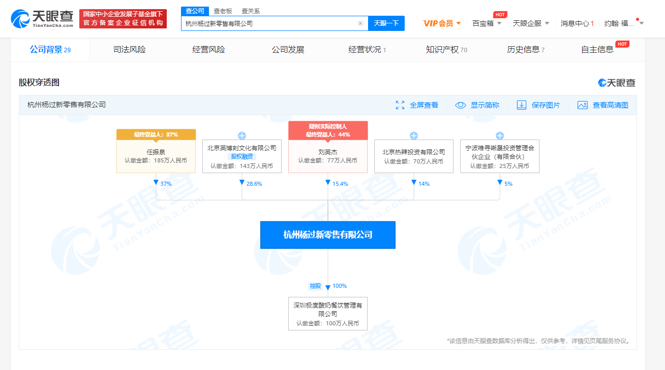Click the fullscreen view icon
The width and height of the screenshot is (665, 370).
400,105
